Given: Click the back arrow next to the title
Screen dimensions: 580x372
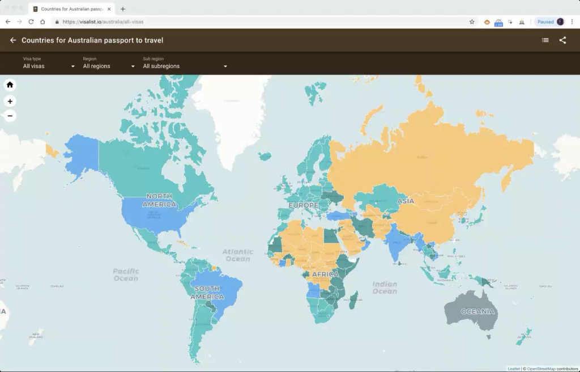Looking at the screenshot, I should point(12,40).
